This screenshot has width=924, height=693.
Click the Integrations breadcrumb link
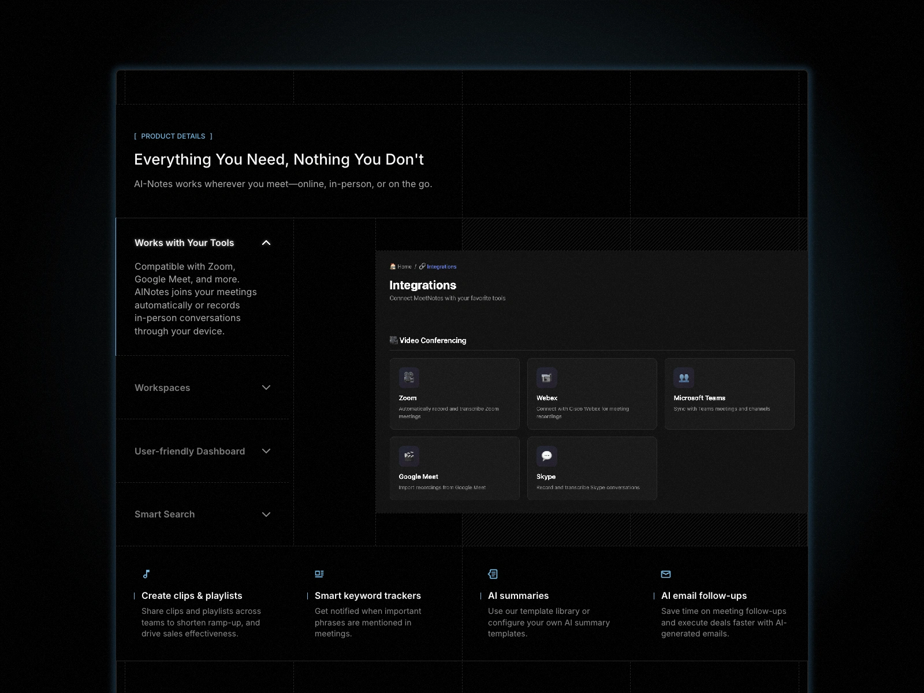pos(441,267)
